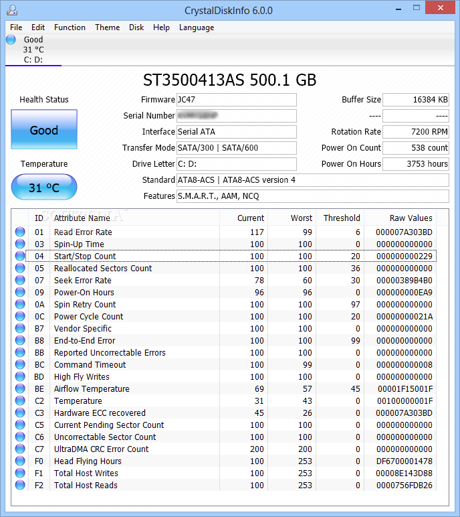Click the Good health status button

[44, 129]
